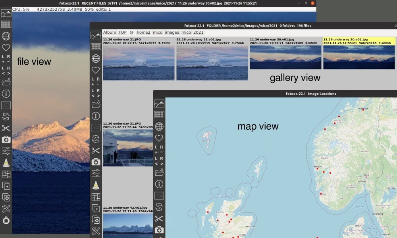Click the L R zoom +/- control in file view window
Viewport: 397px width, 238px height.
click(x=6, y=59)
